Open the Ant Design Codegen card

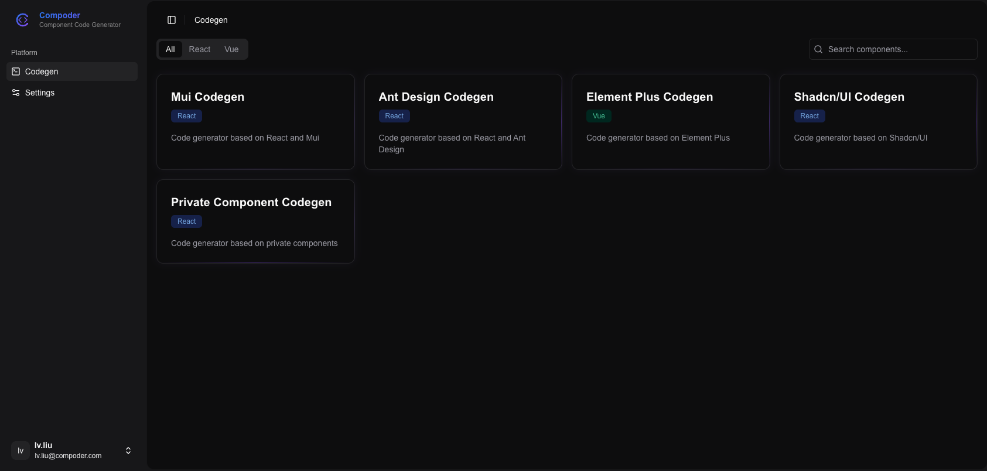tap(463, 122)
